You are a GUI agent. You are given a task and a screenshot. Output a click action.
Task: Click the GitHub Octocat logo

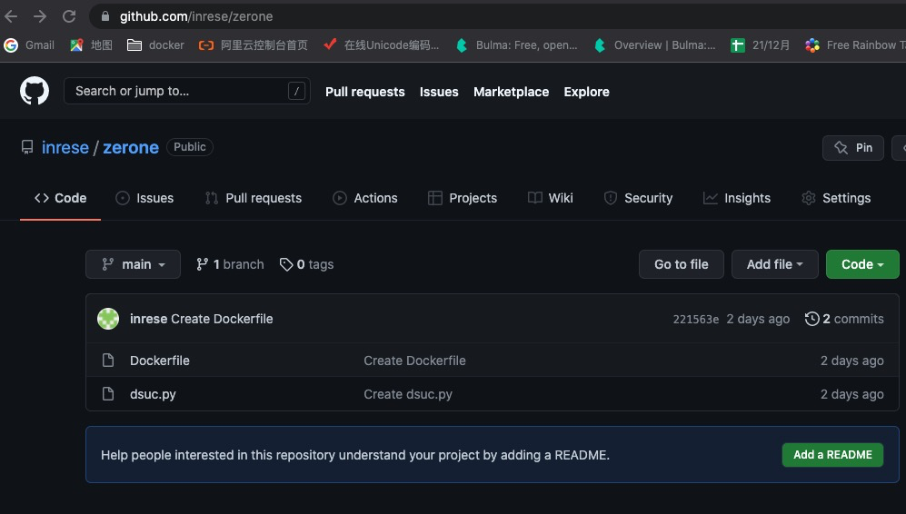[x=35, y=91]
